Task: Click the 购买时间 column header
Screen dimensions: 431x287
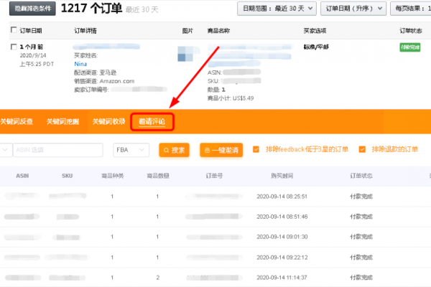Action: [x=282, y=176]
